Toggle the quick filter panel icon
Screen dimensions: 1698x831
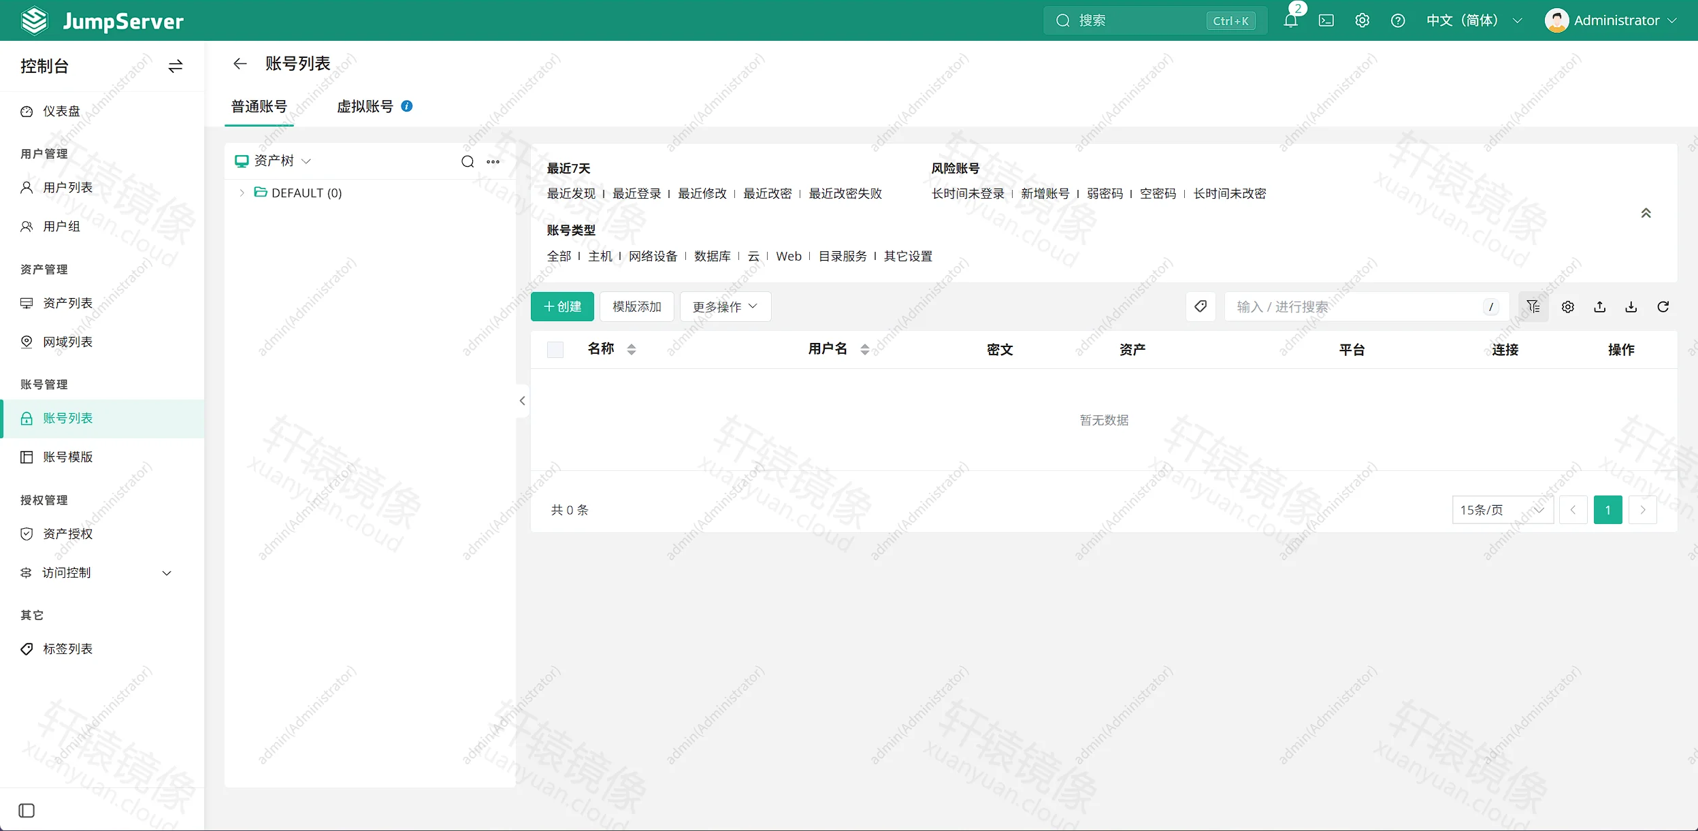click(1533, 306)
